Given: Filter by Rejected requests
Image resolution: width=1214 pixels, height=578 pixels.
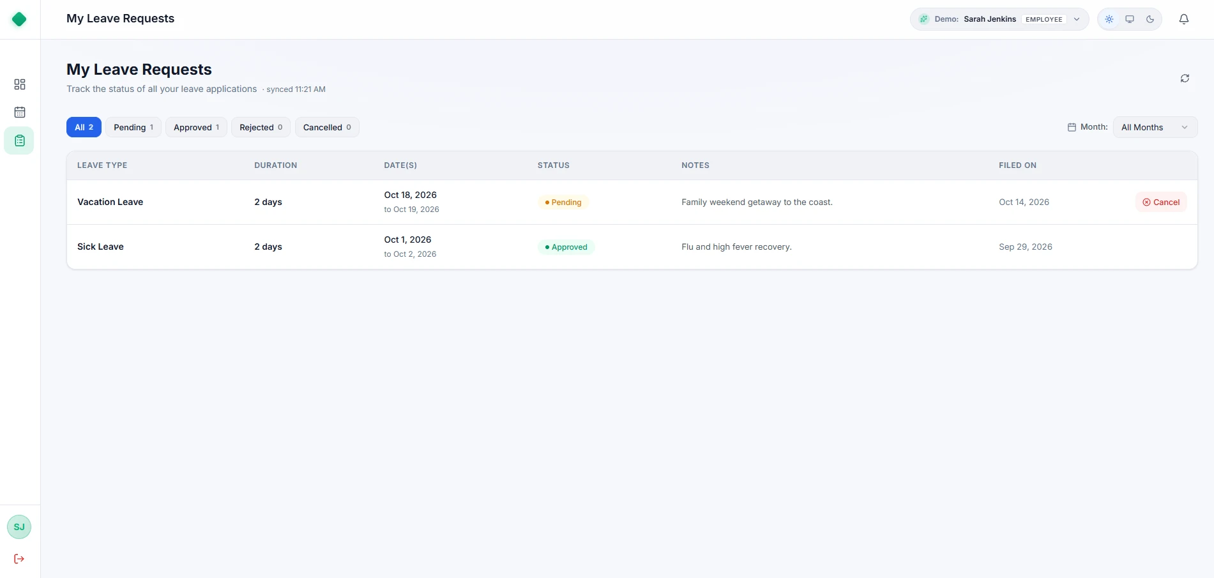Looking at the screenshot, I should (x=261, y=127).
